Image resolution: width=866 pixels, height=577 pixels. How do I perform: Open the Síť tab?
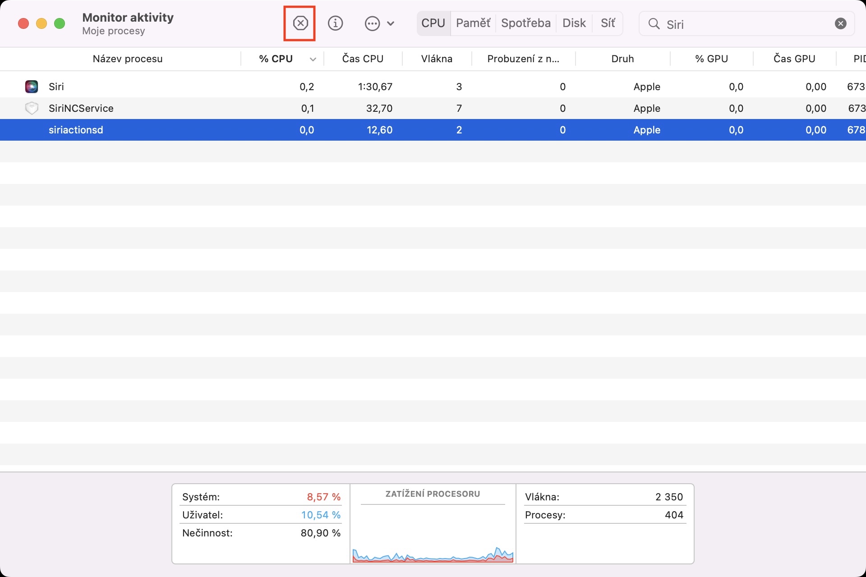[608, 23]
